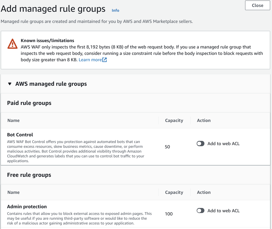Click the Admin protection rule group name
This screenshot has height=229, width=272.
tap(27, 207)
